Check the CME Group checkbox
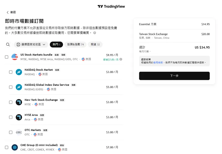Screen dimensions: 222x154 coord(7,147)
